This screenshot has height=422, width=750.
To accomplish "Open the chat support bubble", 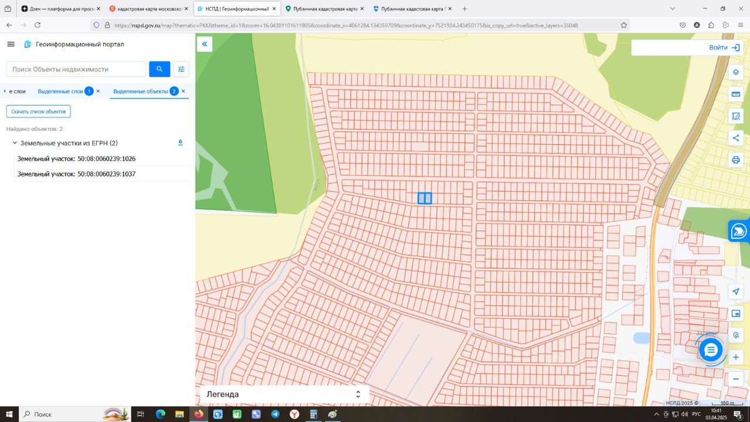I will 711,350.
